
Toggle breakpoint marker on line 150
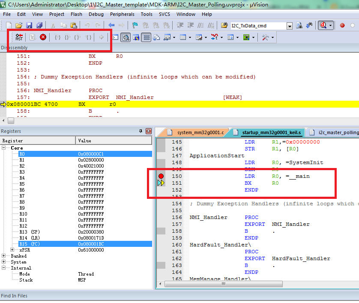click(161, 176)
